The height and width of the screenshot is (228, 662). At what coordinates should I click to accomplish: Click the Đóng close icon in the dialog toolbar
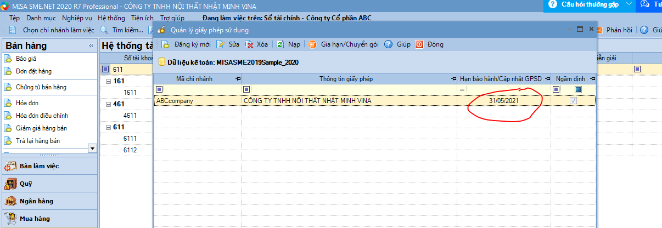(x=419, y=44)
